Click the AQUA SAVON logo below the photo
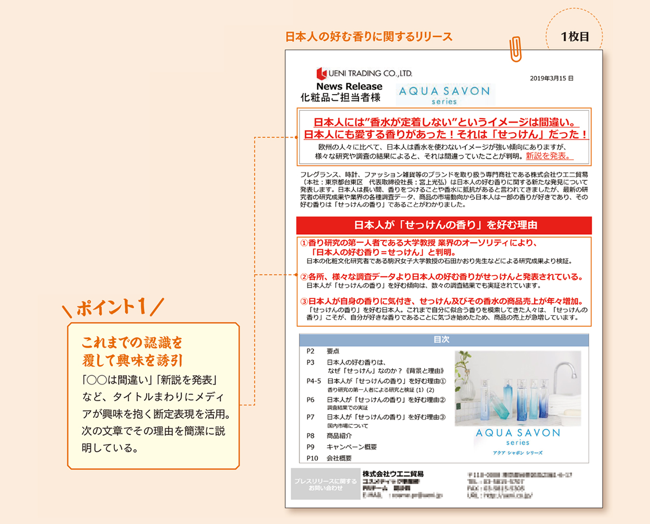 (518, 437)
